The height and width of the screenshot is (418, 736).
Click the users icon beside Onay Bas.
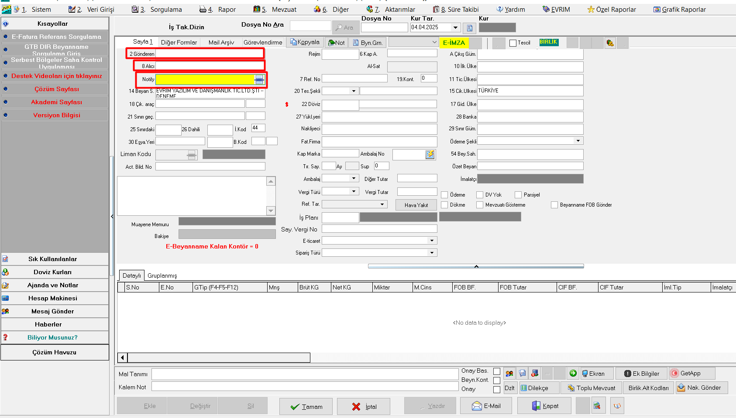[509, 374]
